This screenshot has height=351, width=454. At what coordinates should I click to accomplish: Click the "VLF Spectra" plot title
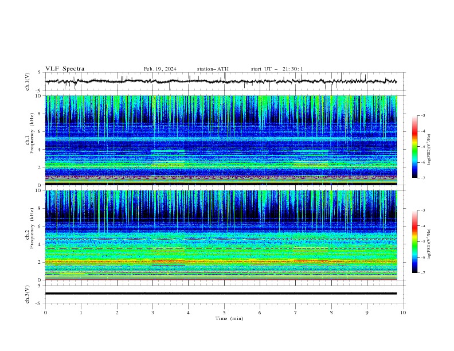(65, 69)
